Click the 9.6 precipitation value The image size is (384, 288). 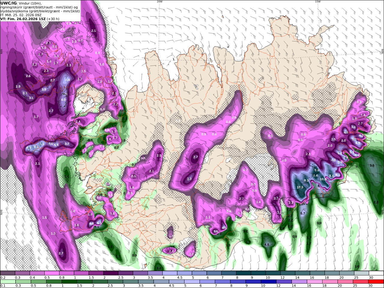[316, 170]
